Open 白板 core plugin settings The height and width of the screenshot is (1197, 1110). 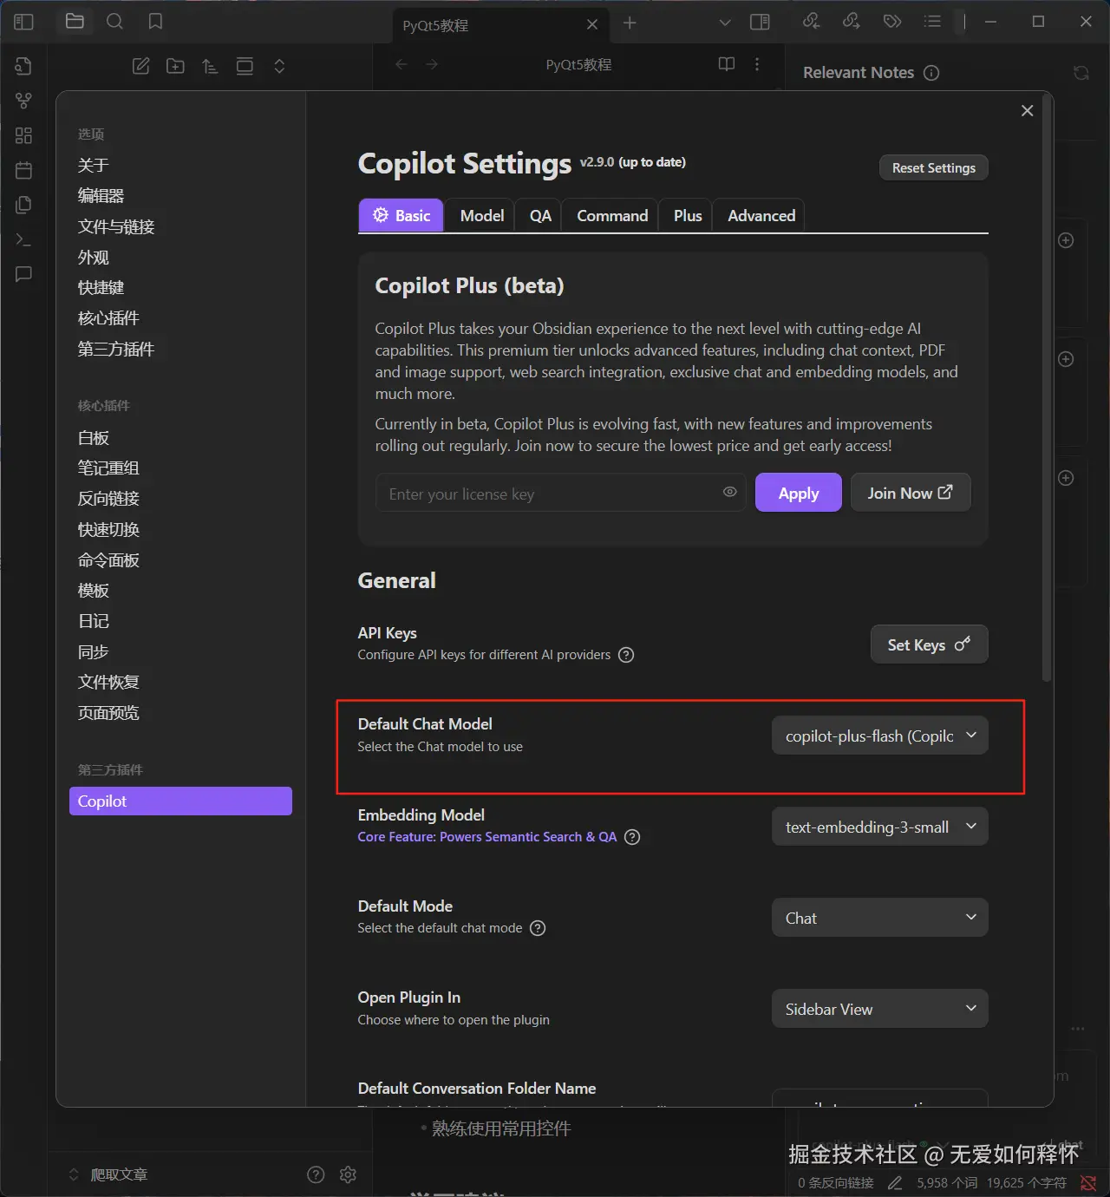94,438
